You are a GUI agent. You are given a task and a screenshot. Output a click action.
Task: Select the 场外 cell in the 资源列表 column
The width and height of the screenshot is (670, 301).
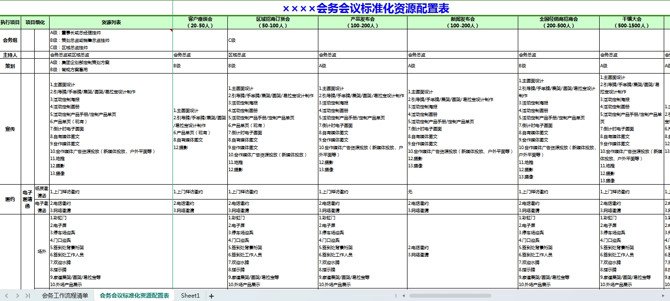coord(111,251)
